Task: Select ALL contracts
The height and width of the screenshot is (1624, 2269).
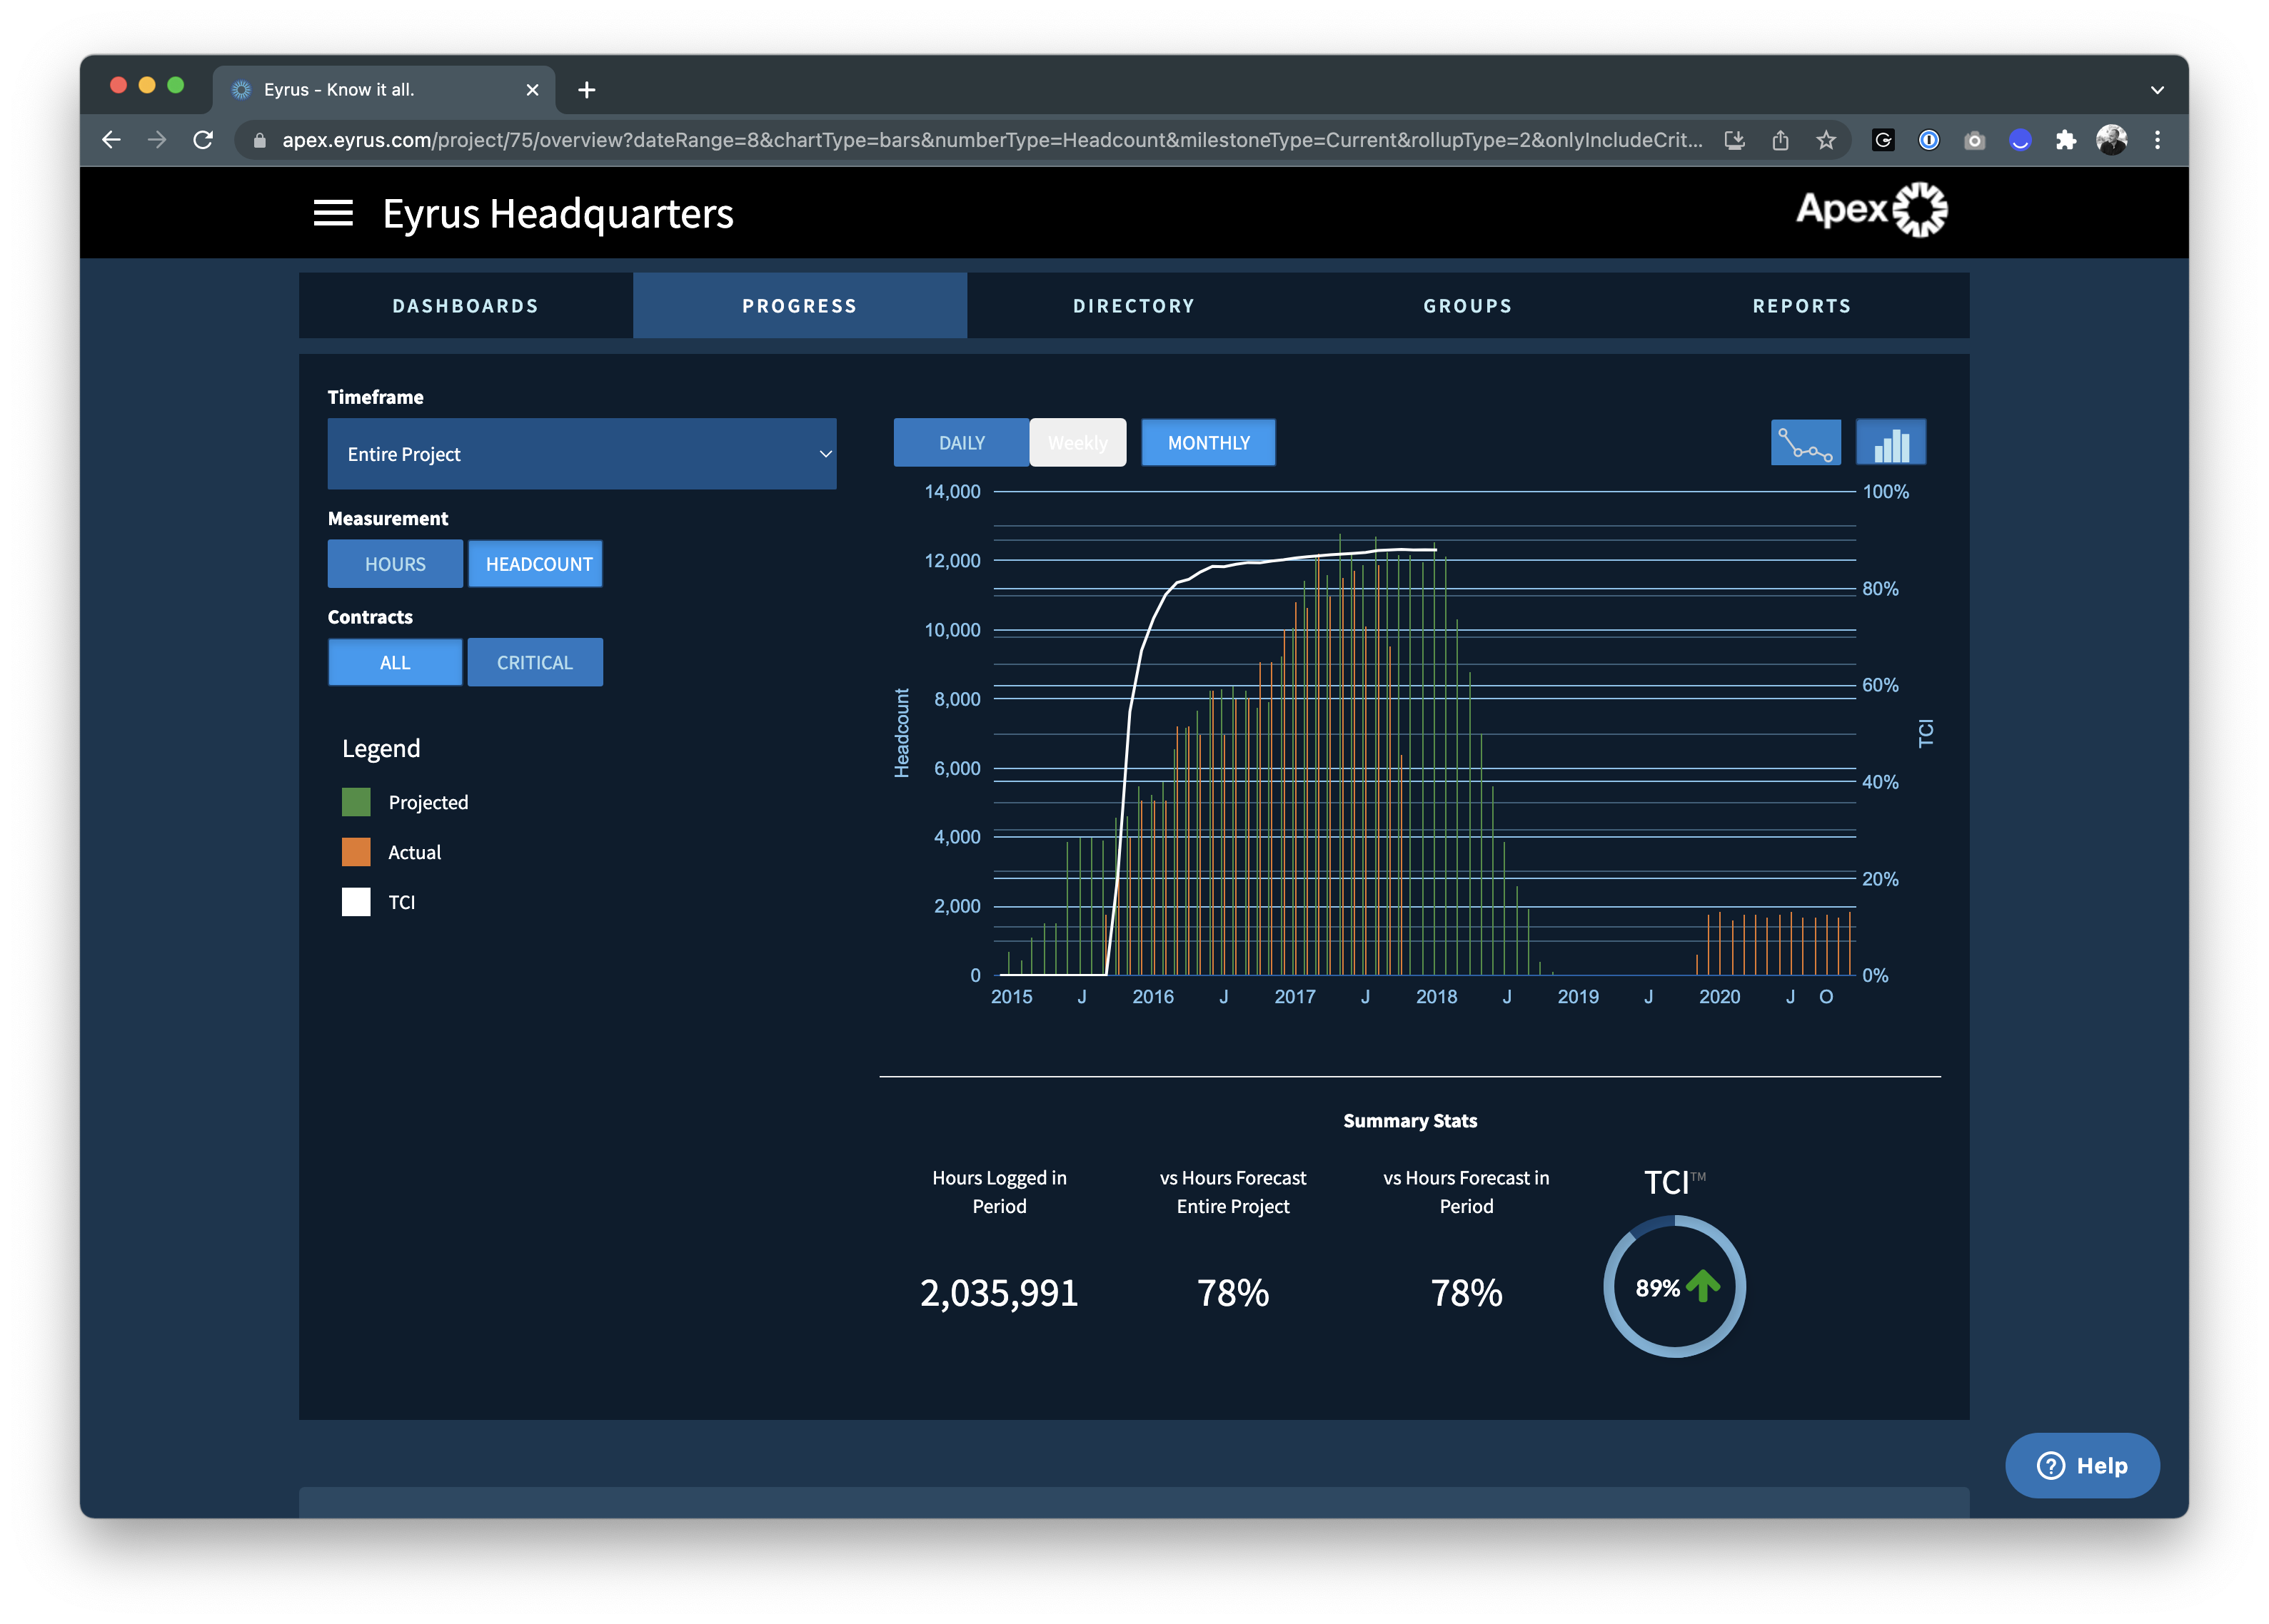Action: point(395,662)
